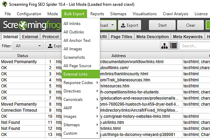Click the Screaming Frog app logo in title bar
Screen dimensions: 210x139
point(5,4)
